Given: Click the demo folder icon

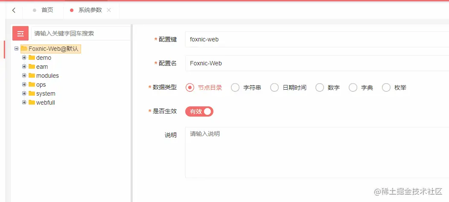Looking at the screenshot, I should [x=32, y=58].
